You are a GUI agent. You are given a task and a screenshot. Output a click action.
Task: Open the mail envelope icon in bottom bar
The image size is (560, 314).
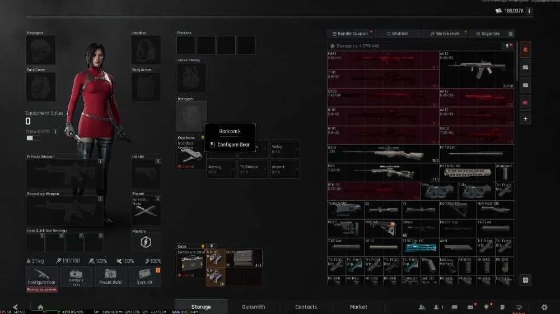tap(470, 307)
